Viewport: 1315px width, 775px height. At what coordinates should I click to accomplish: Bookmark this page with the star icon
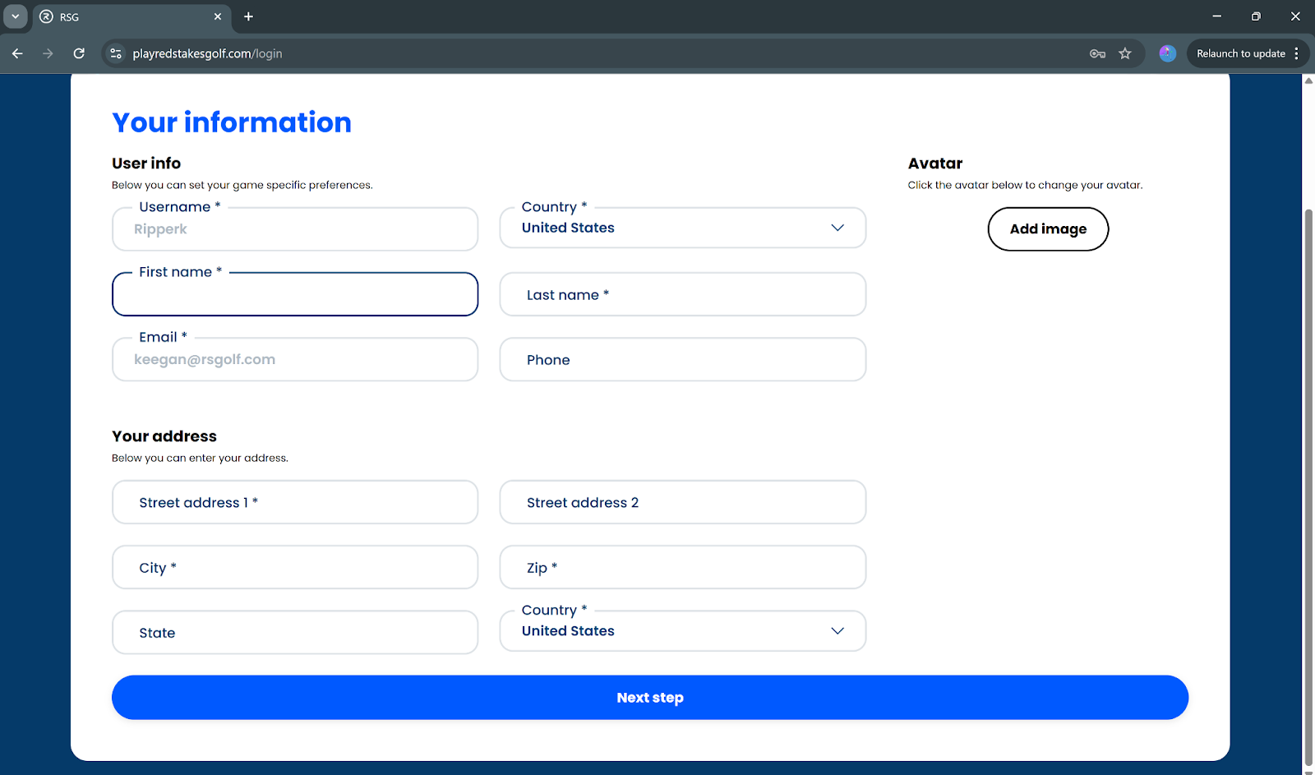1125,53
